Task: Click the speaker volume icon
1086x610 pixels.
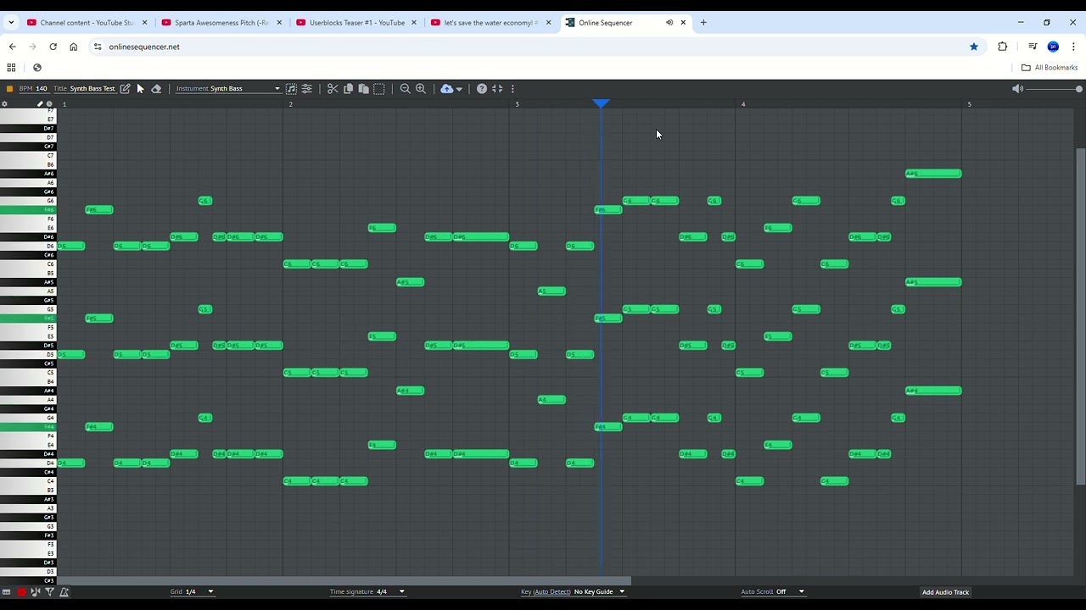Action: (x=1017, y=88)
